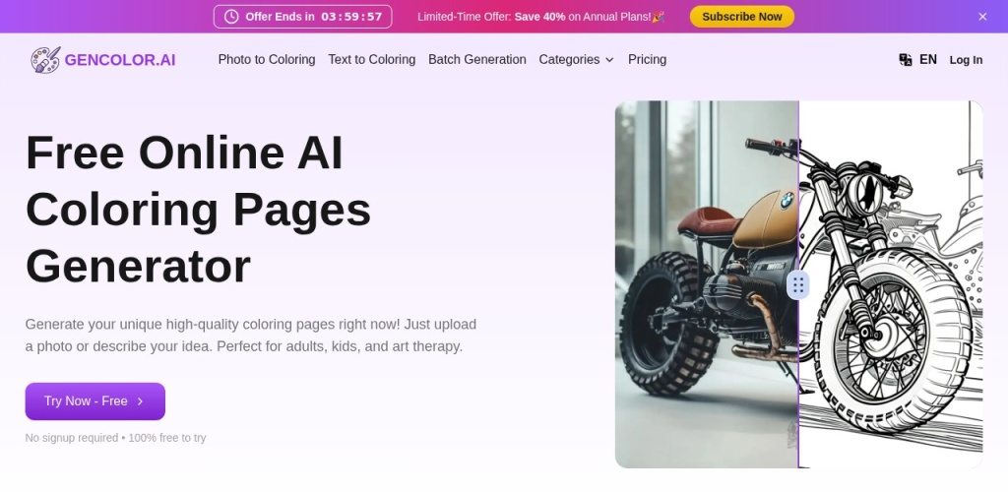Dismiss the promo banner with X icon
This screenshot has height=492, width=1008.
pyautogui.click(x=981, y=17)
